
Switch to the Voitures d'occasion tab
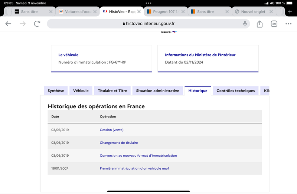click(x=78, y=12)
